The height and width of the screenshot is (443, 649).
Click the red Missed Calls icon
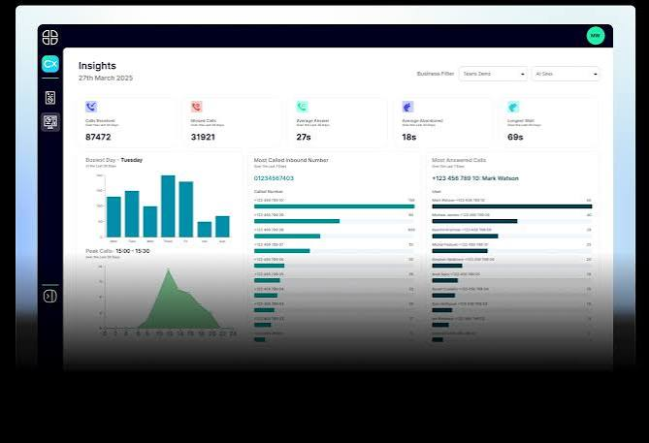pyautogui.click(x=197, y=107)
